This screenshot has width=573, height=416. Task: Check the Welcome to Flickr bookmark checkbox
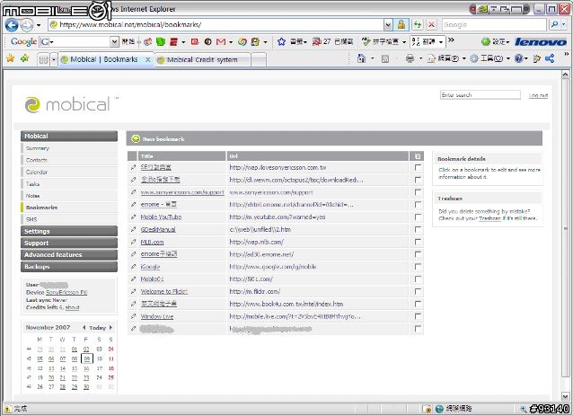[x=418, y=292]
